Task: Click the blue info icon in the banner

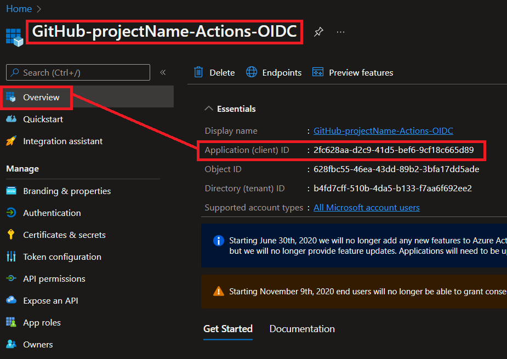Action: point(219,241)
